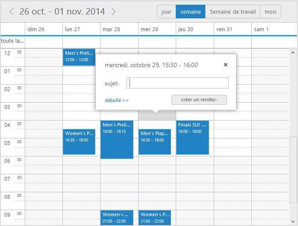
Task: Open Tuesday's Men's Preli 16:00 - 18:15 event
Action: (117, 139)
